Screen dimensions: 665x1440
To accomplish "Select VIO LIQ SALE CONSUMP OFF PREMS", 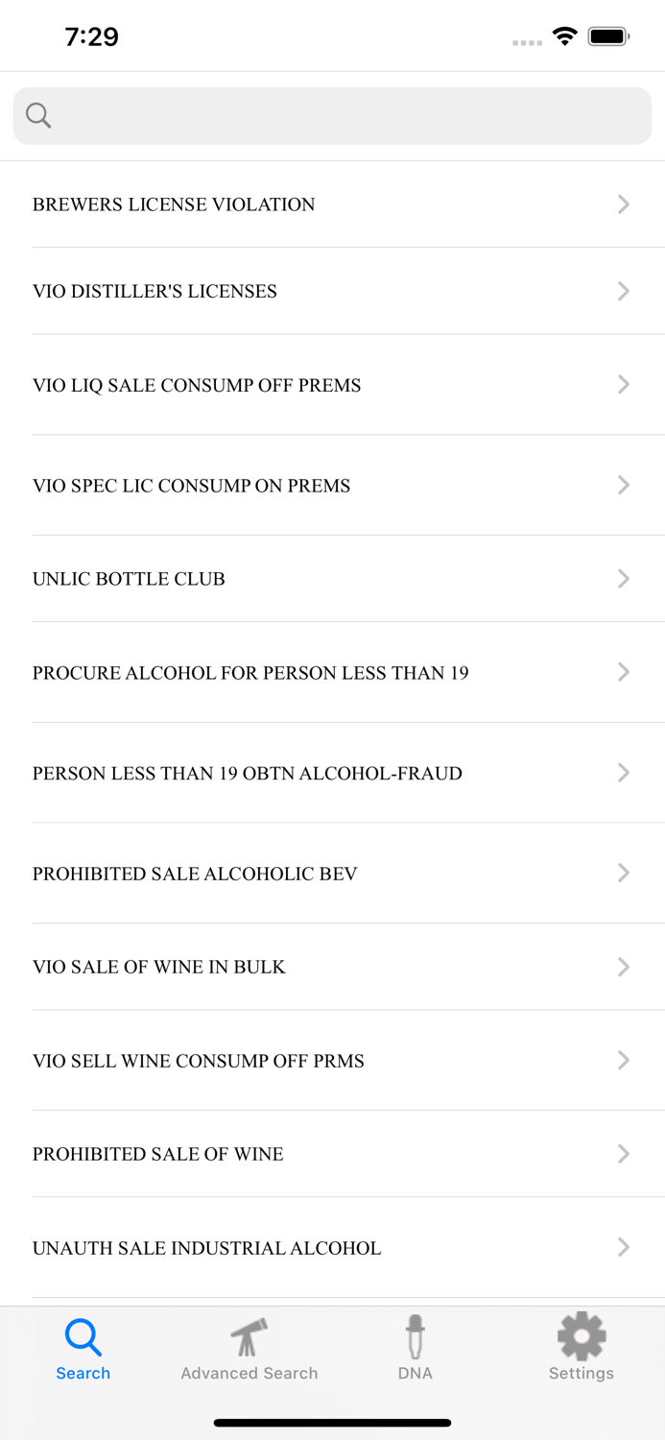I will click(197, 386).
